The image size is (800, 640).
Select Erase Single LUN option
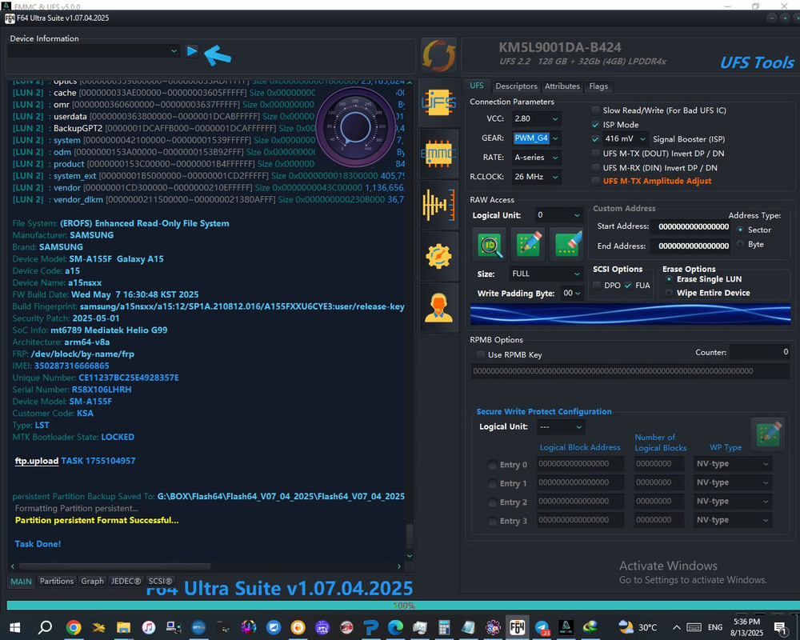tap(669, 279)
